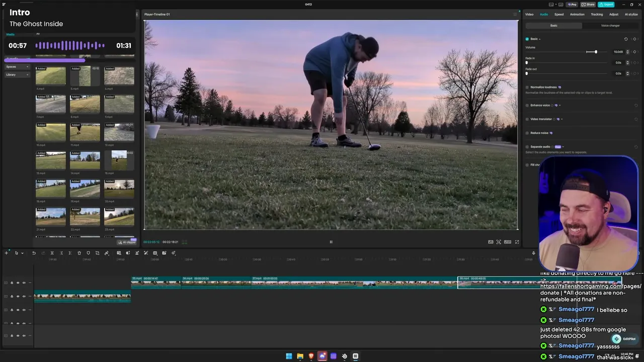644x362 pixels.
Task: Open the layout dropdown arrow in title bar
Action: tap(556, 4)
